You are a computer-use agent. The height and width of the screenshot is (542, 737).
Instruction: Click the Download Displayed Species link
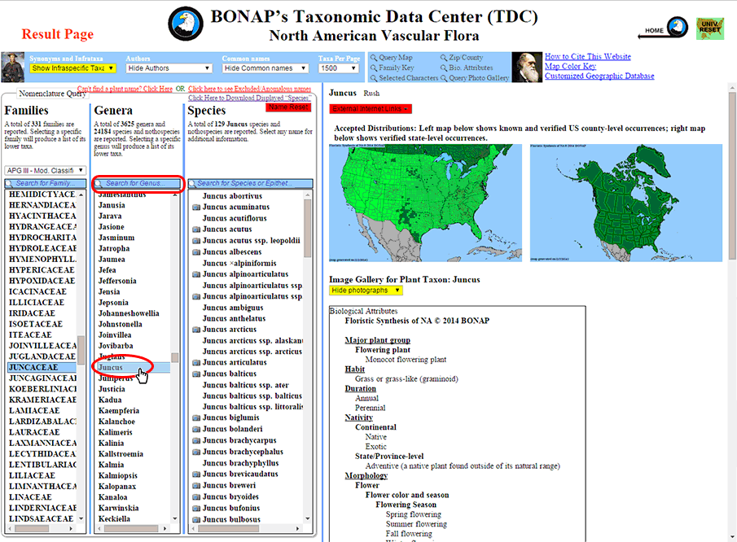click(x=249, y=98)
